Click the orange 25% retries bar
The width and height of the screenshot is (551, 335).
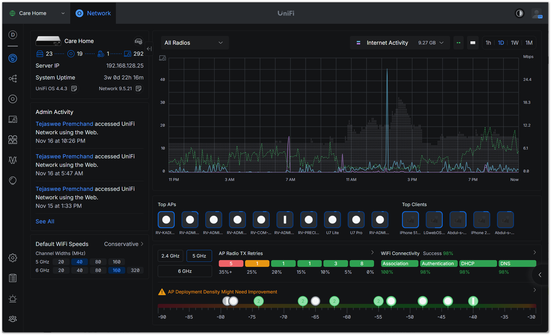tap(257, 263)
